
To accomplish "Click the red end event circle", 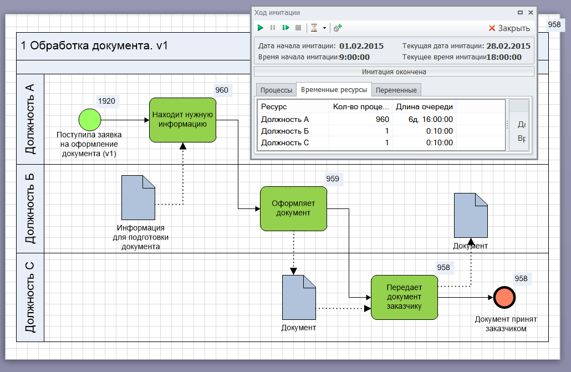I will click(504, 297).
